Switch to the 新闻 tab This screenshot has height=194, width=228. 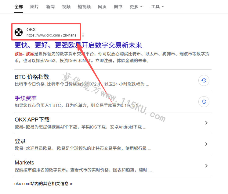[50, 7]
